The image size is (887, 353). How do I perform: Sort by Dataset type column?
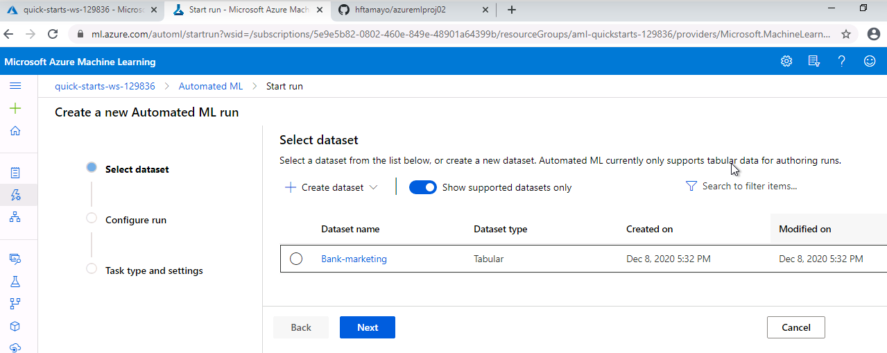pos(500,229)
